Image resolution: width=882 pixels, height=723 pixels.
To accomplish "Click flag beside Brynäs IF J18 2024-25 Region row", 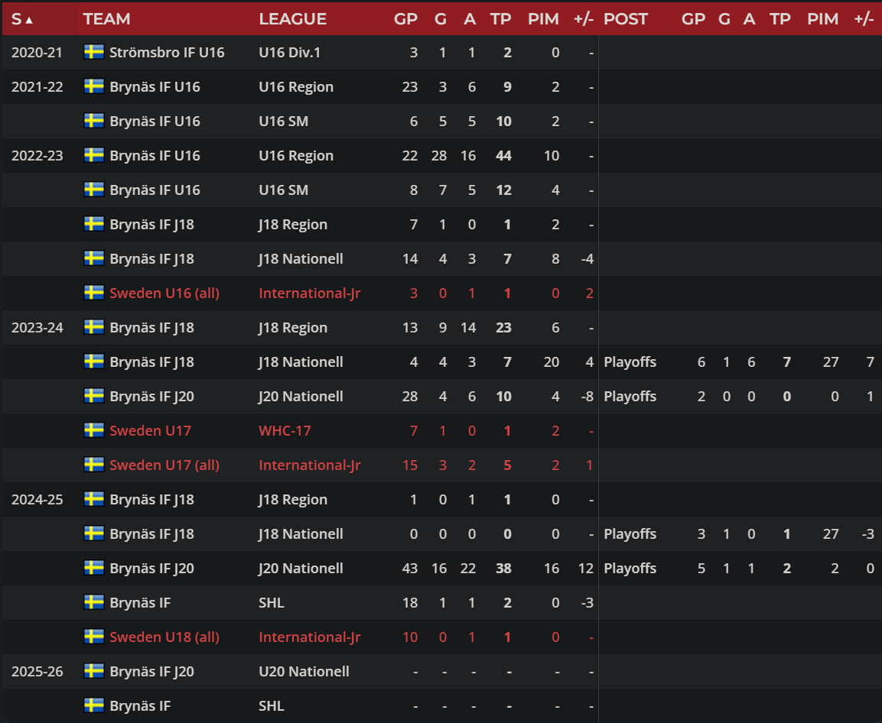I will tap(94, 499).
